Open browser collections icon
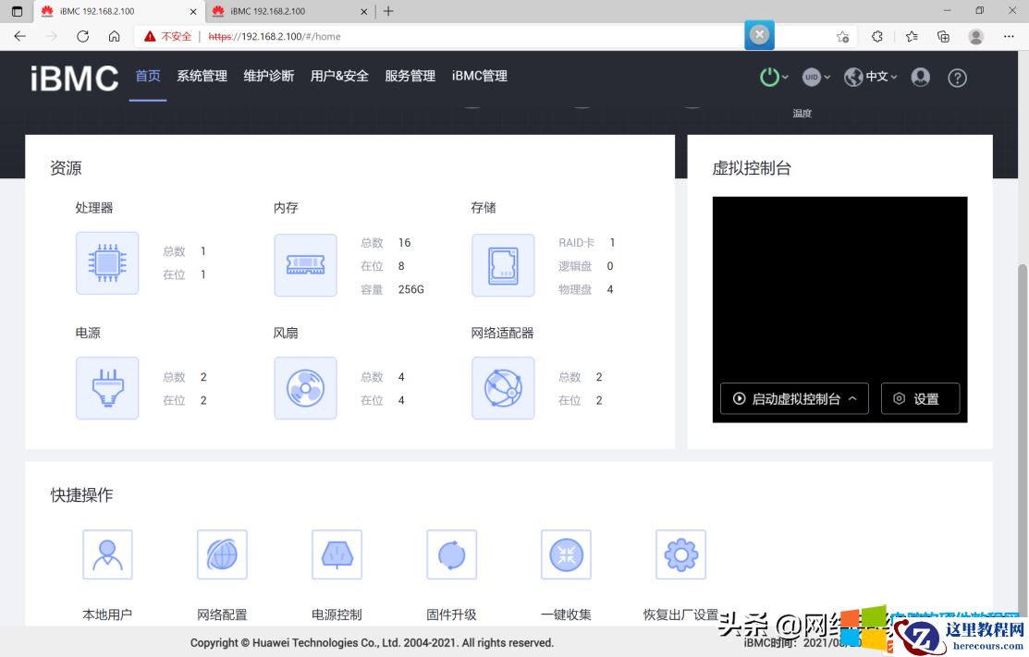This screenshot has width=1029, height=657. click(943, 37)
